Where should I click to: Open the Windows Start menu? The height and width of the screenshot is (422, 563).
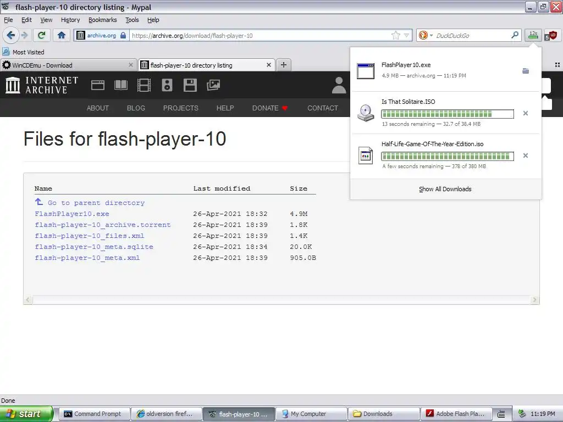26,414
